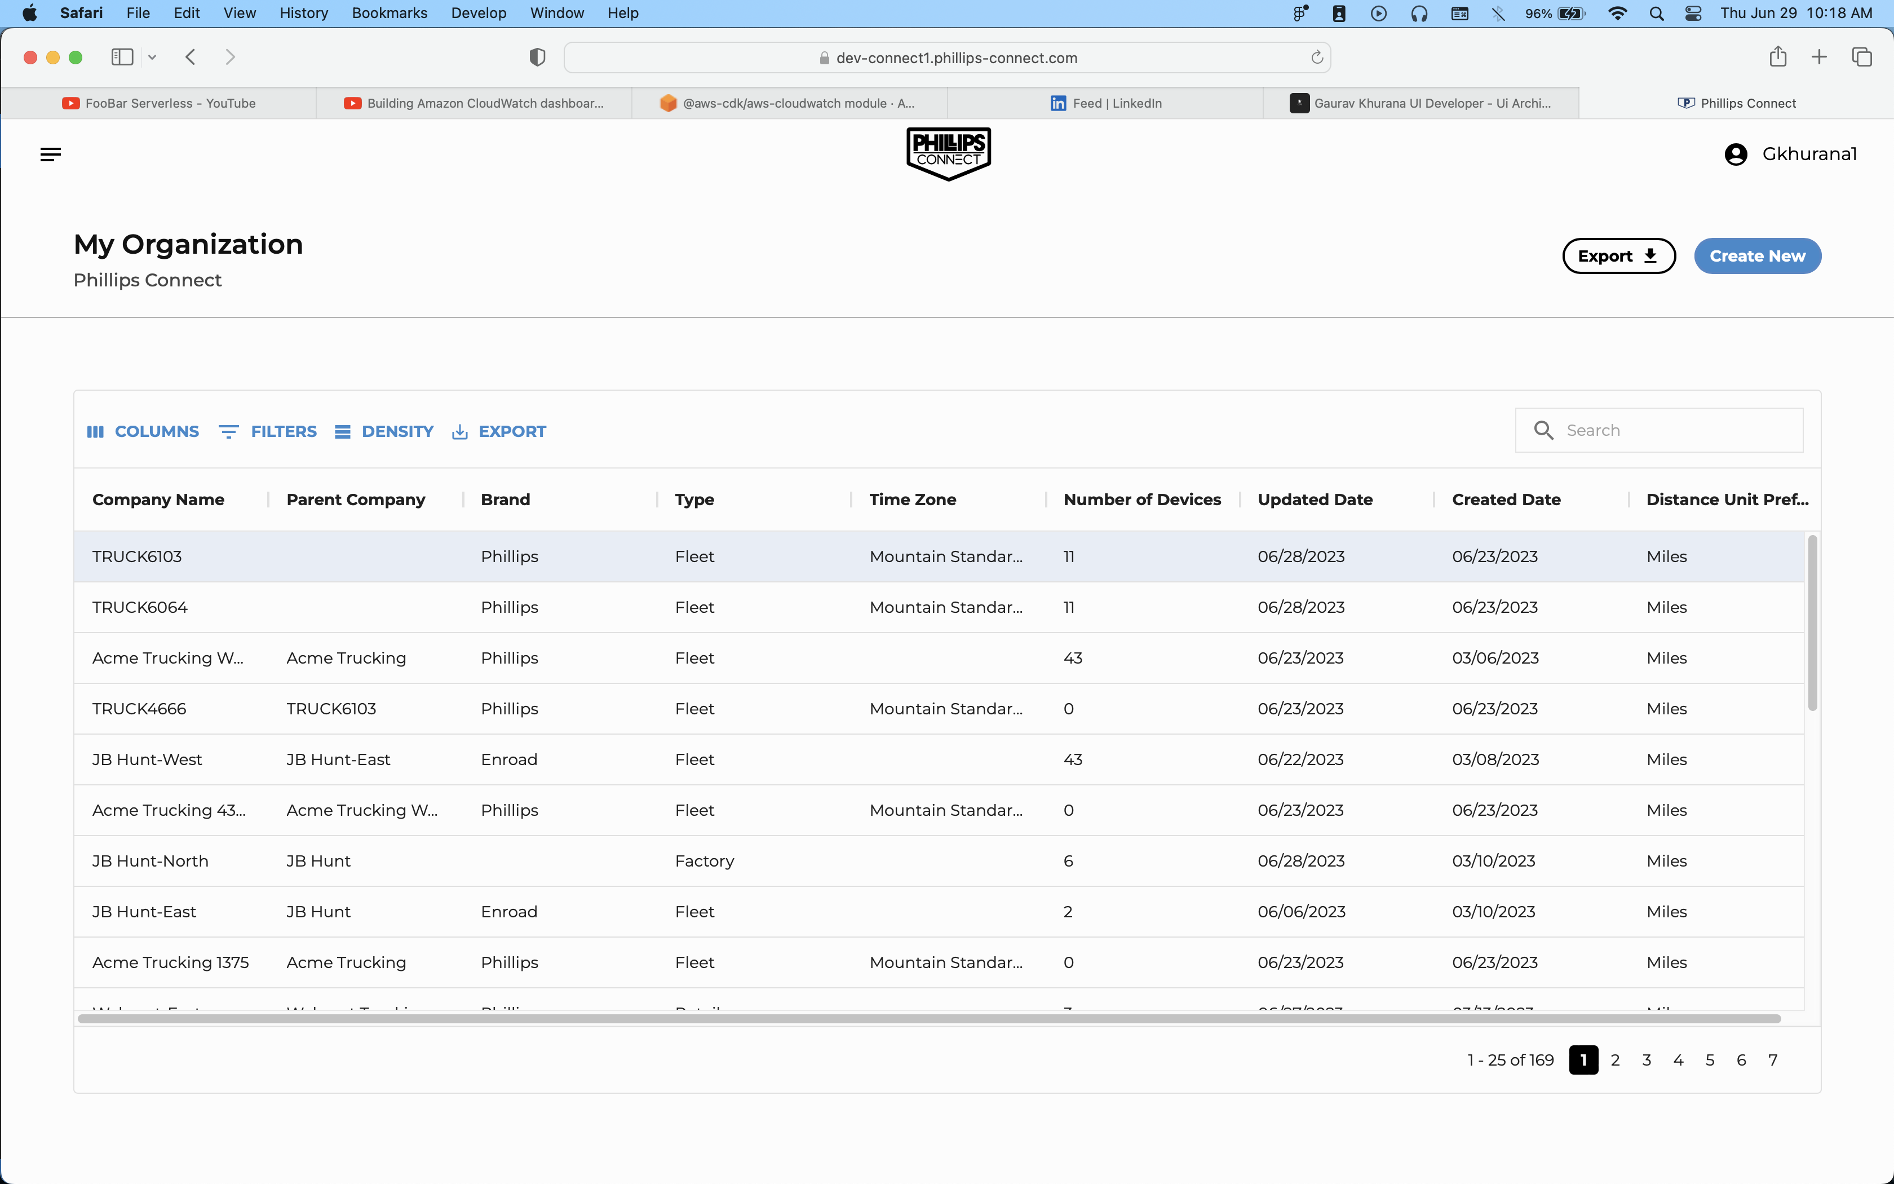Sort by Company Name column header

click(x=158, y=500)
